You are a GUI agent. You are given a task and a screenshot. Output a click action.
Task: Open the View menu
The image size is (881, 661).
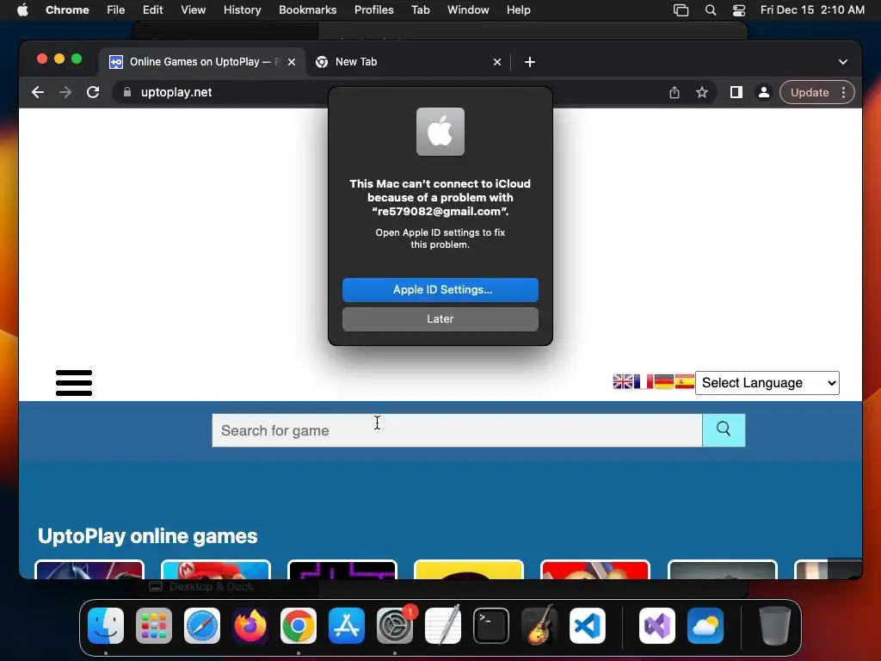(193, 10)
